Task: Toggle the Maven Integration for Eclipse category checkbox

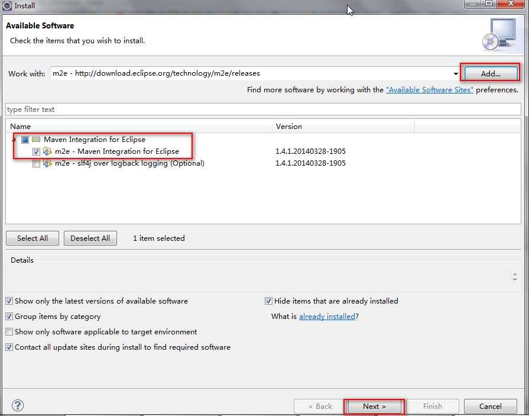Action: pyautogui.click(x=25, y=140)
